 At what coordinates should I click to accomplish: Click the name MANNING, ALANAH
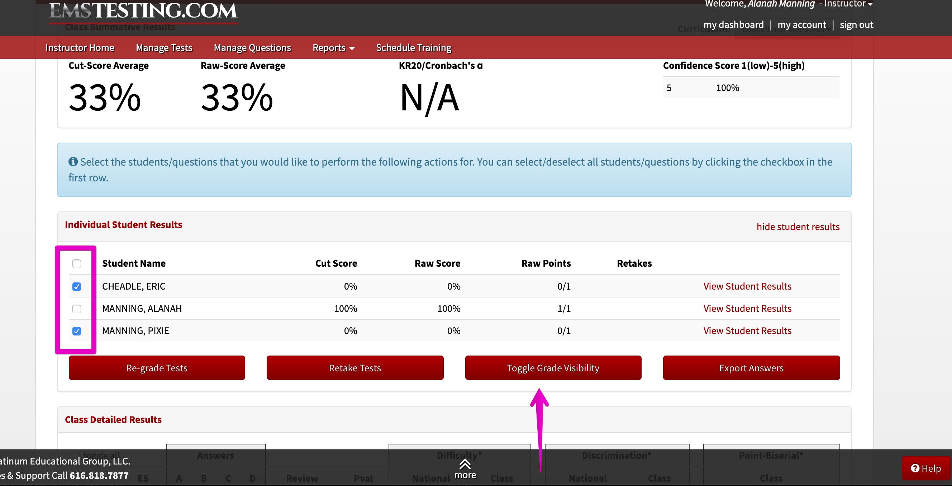click(x=142, y=308)
